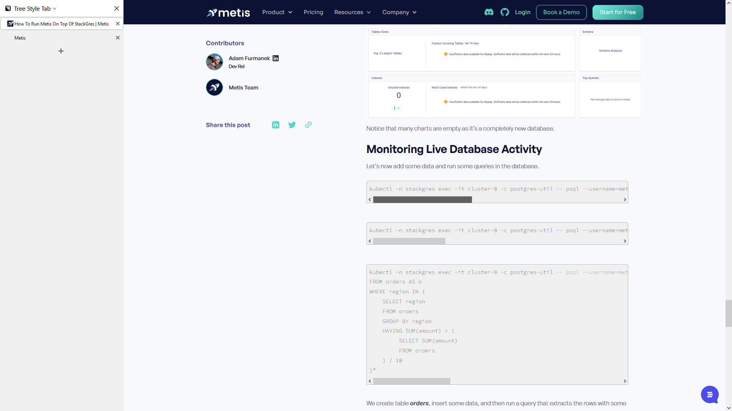Close the Tree Style Tab sidebar

click(117, 8)
